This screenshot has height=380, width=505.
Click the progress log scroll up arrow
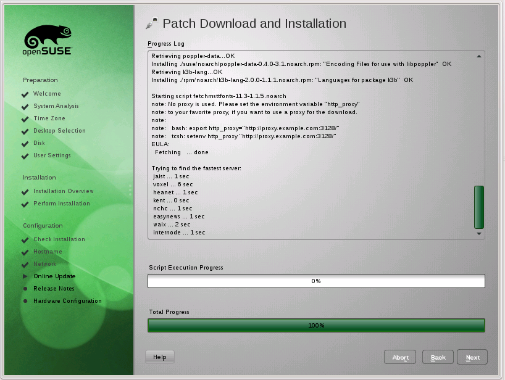point(479,56)
